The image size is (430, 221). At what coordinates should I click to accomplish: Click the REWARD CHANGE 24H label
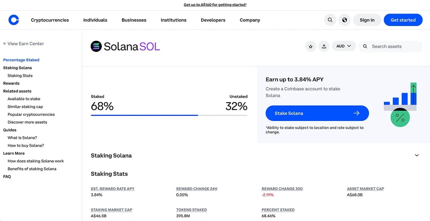coord(196,189)
